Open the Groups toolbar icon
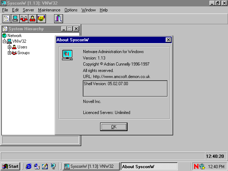This screenshot has height=171, width=228. (x=24, y=19)
